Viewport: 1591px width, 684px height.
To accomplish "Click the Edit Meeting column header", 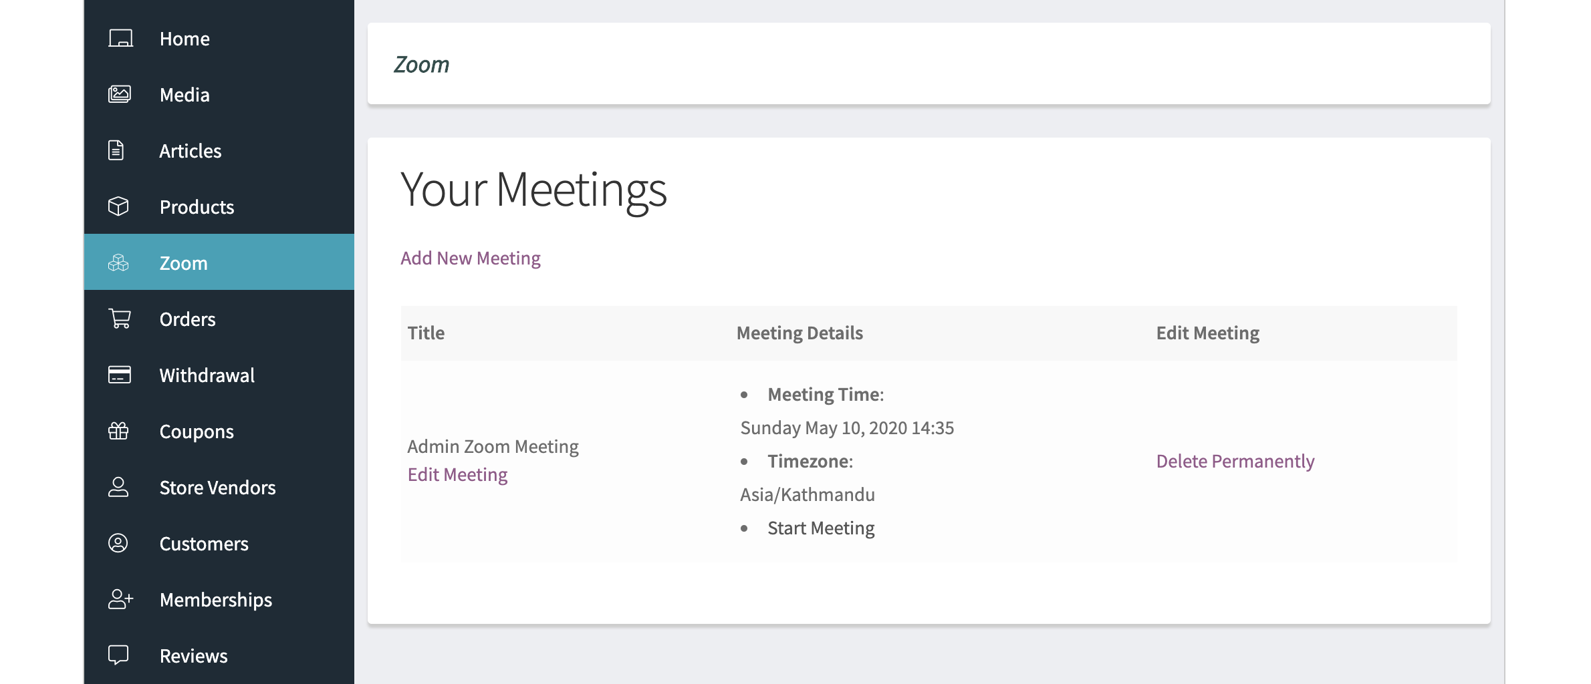I will click(1208, 333).
